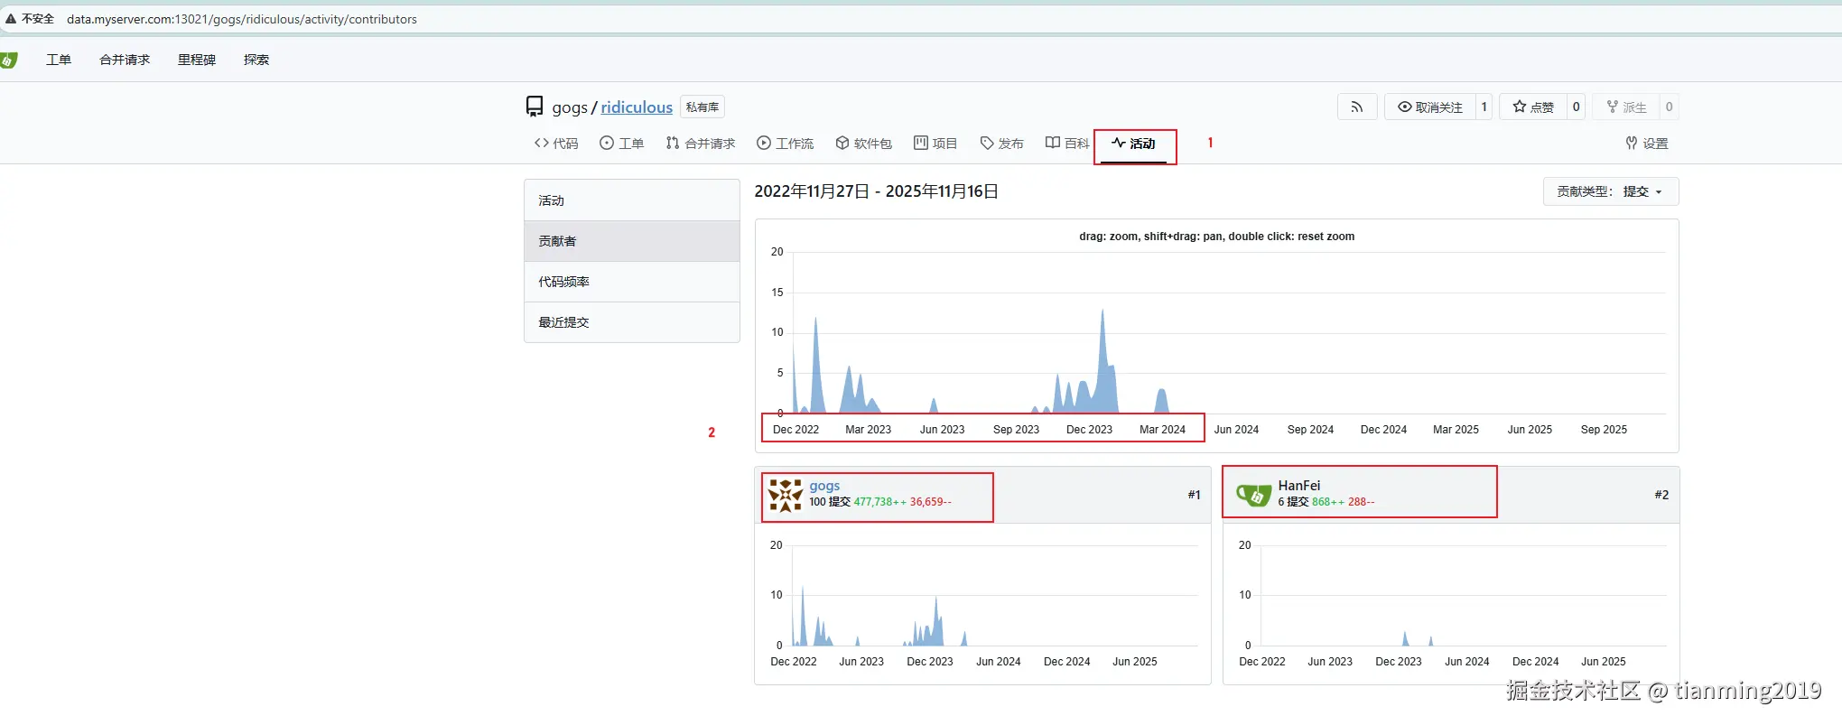Toggle 取消关注 unwatch button
This screenshot has width=1842, height=725.
click(x=1430, y=107)
